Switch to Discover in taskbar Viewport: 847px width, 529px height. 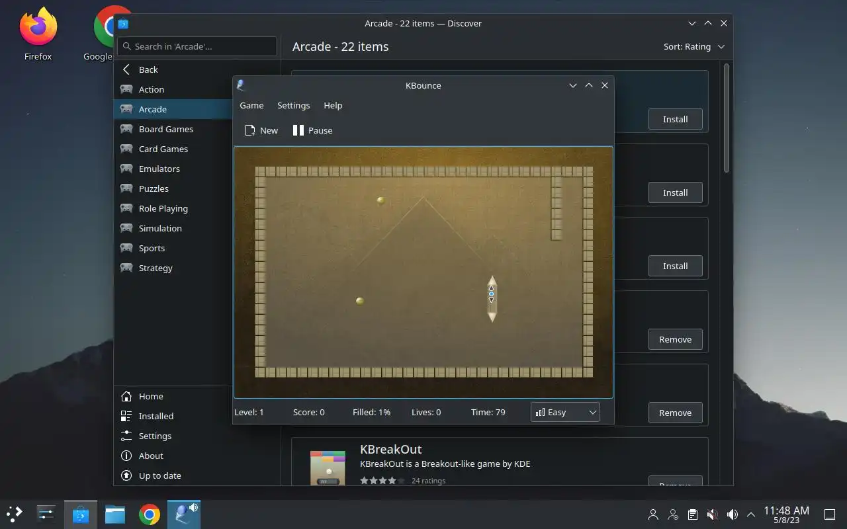point(81,514)
